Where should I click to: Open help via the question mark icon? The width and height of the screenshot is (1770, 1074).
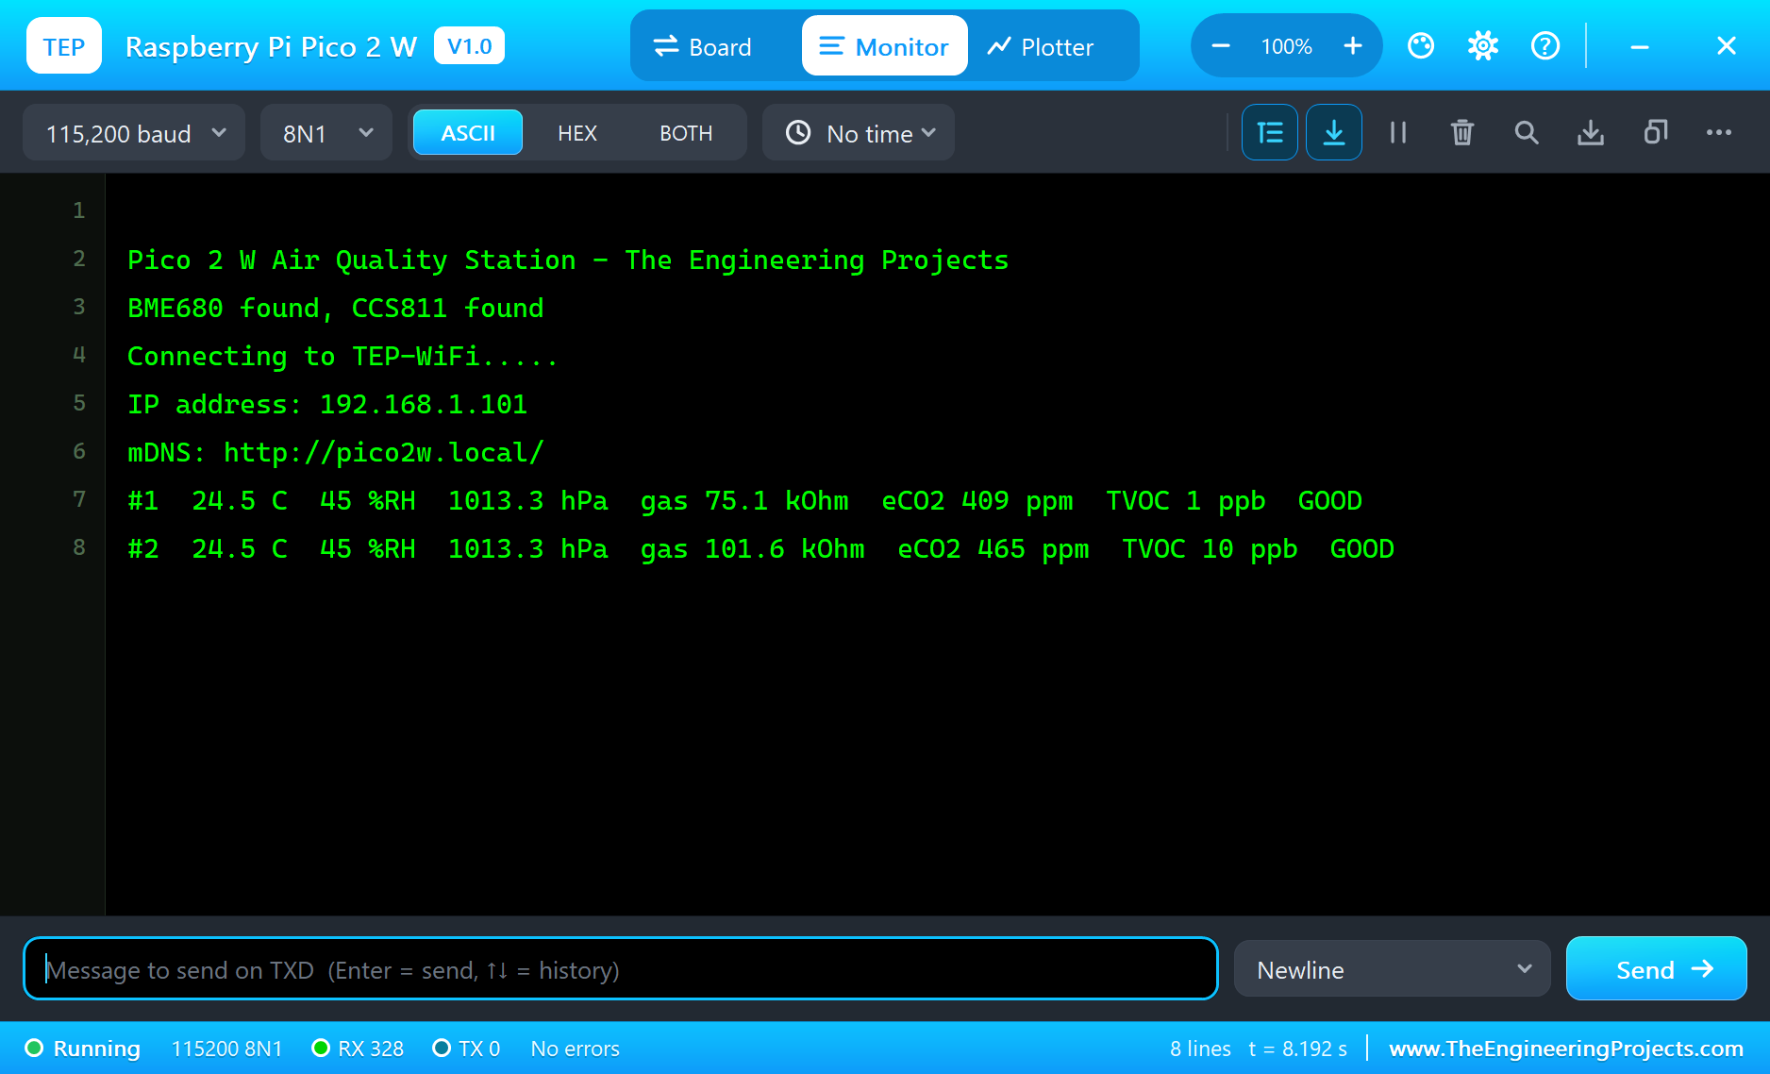[1545, 45]
